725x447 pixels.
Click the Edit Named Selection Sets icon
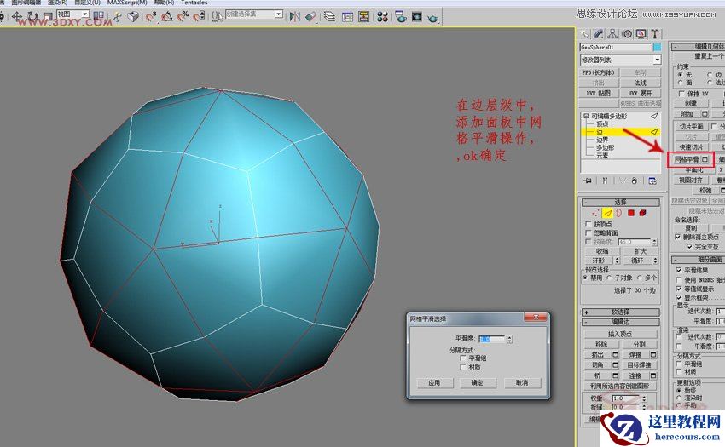coord(217,17)
